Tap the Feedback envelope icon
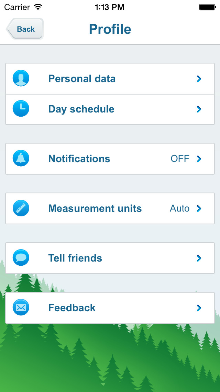 (21, 307)
